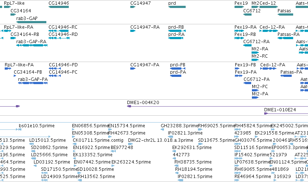The image size is (308, 182).
Task: Click protein CG14947-PA
Action: (145, 65)
